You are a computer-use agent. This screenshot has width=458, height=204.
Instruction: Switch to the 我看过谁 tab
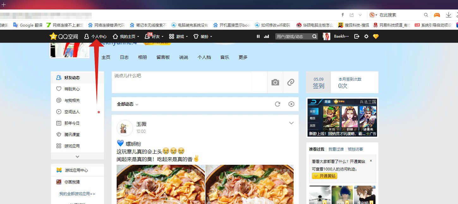(x=336, y=149)
